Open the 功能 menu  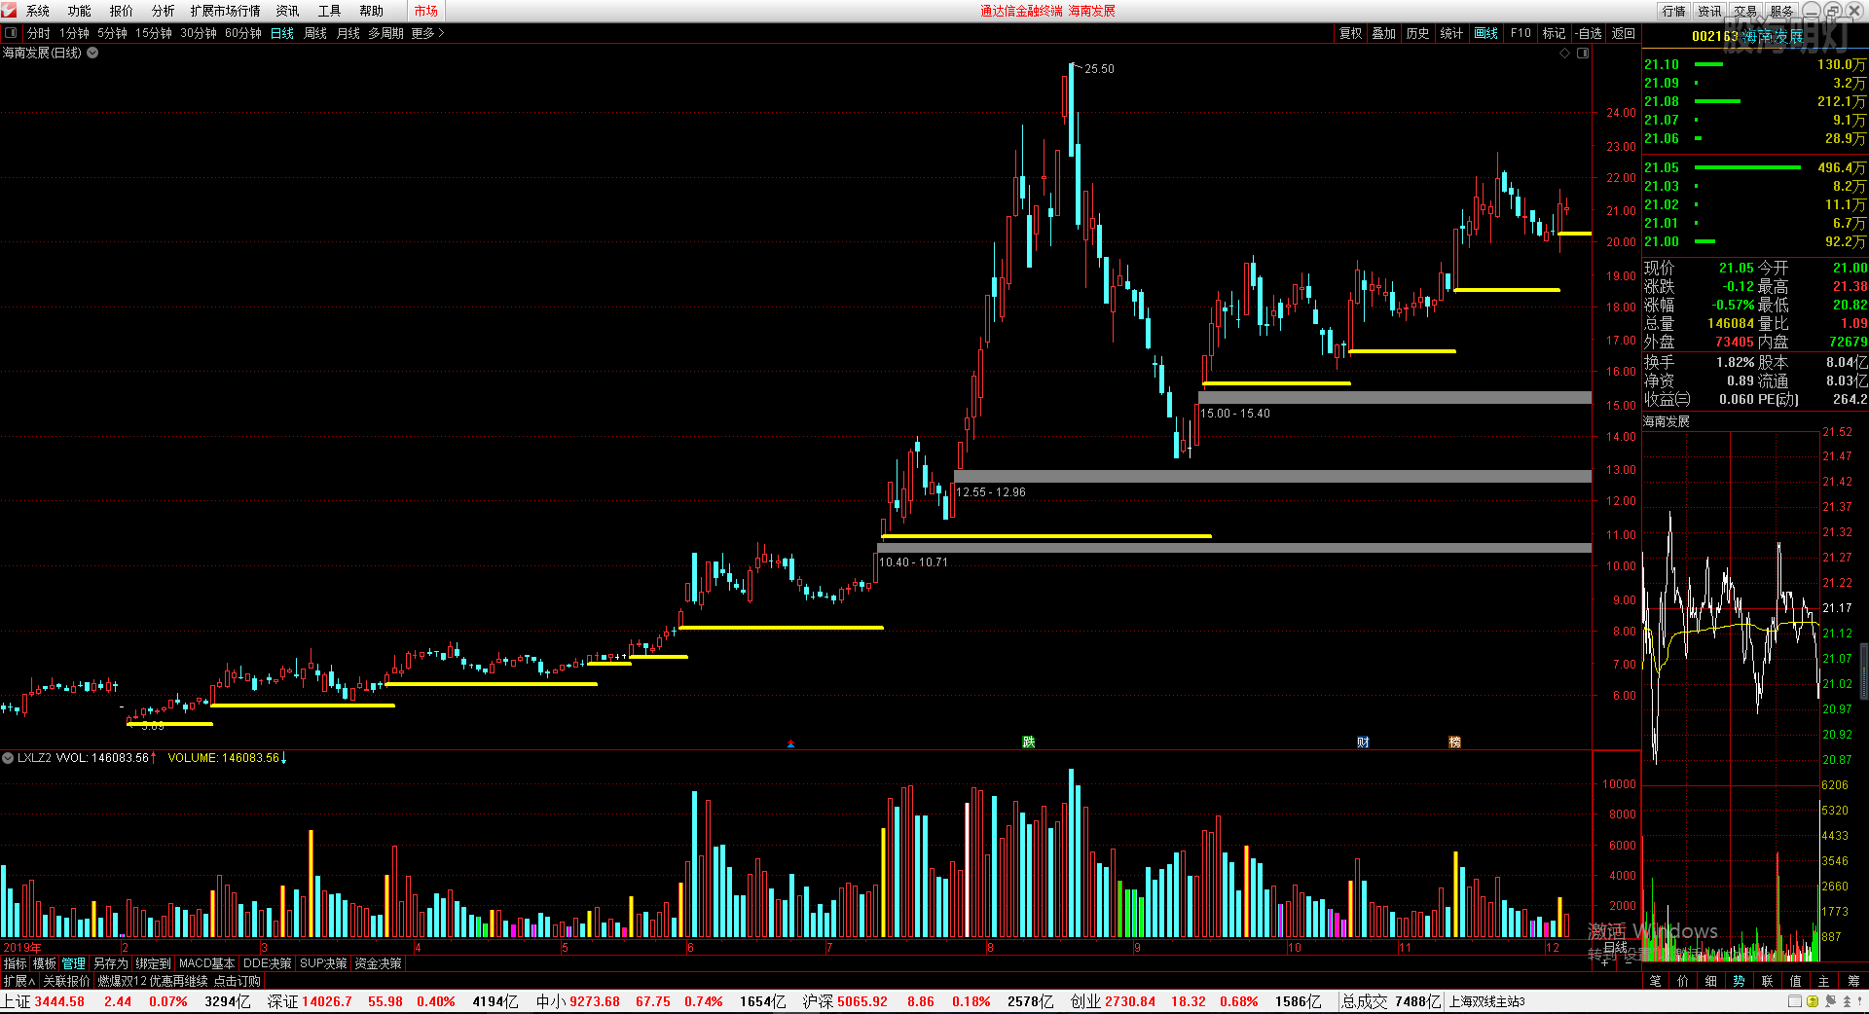click(x=80, y=11)
